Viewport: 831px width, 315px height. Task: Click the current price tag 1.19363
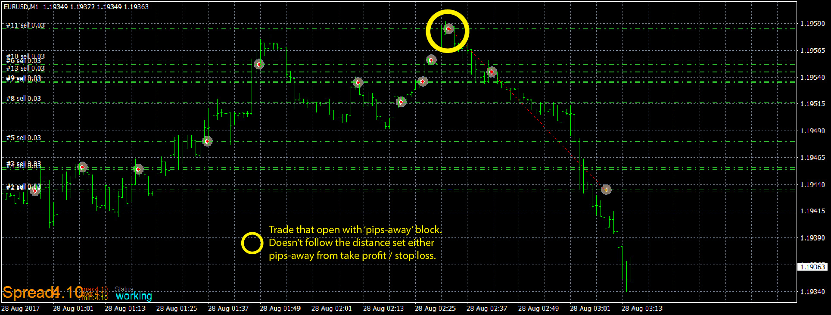point(812,267)
